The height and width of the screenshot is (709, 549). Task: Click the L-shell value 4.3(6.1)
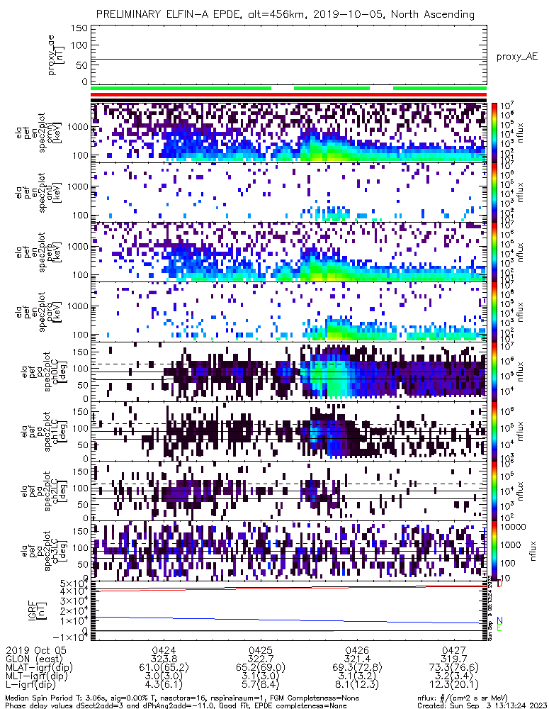164,685
